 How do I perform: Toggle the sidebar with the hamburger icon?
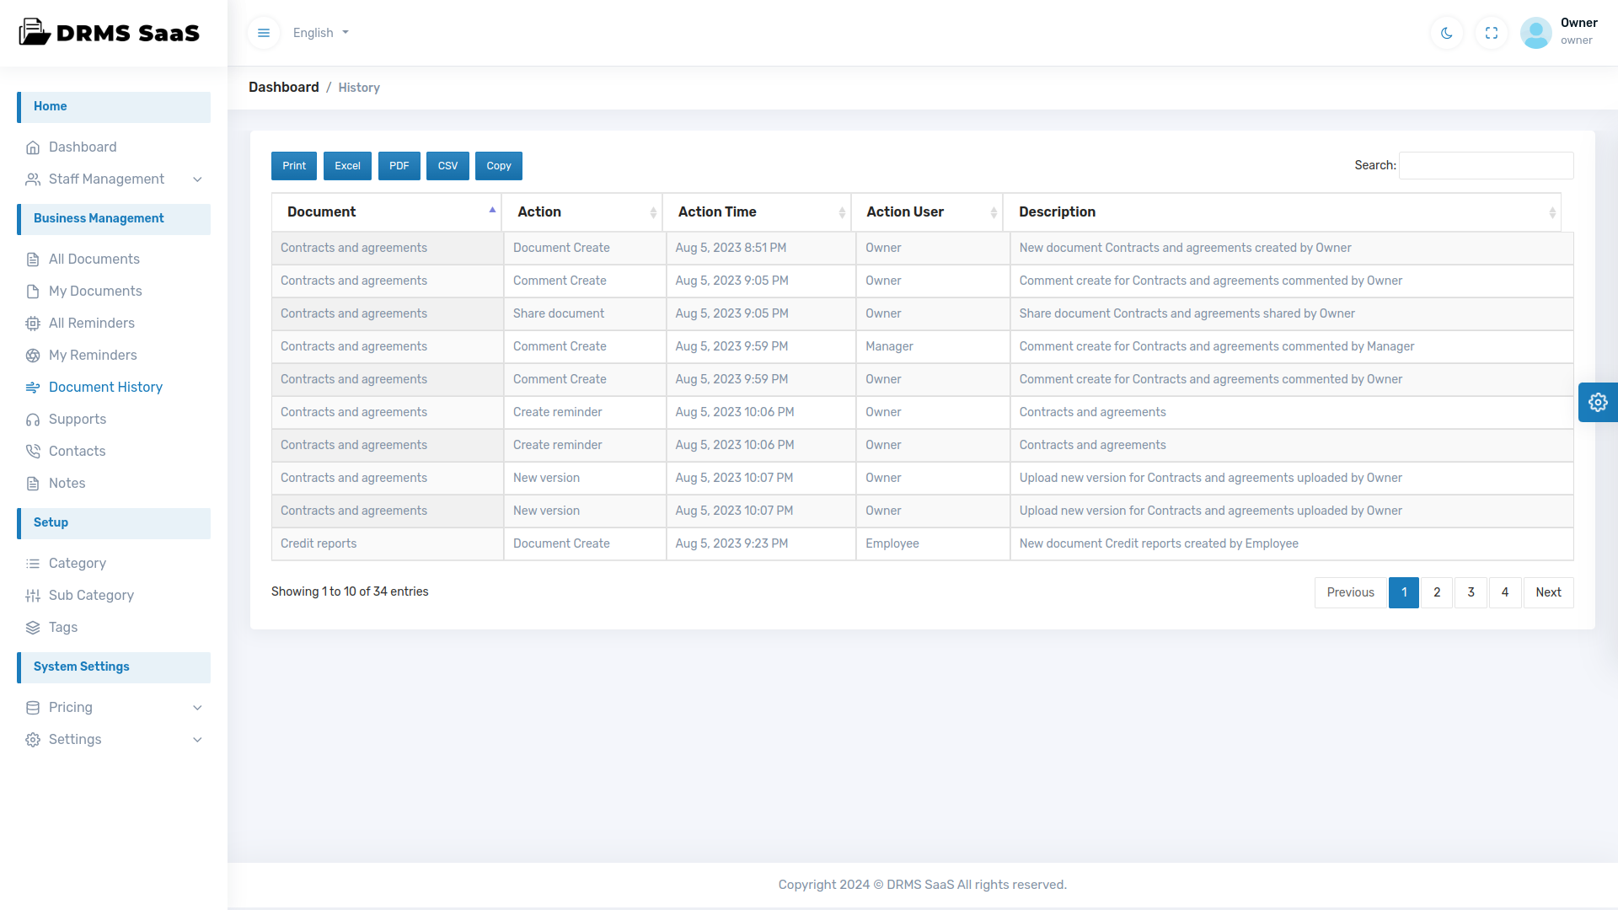pos(264,33)
